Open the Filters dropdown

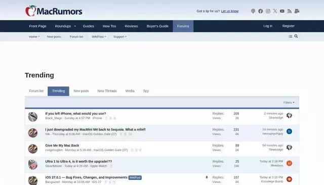click(x=289, y=103)
